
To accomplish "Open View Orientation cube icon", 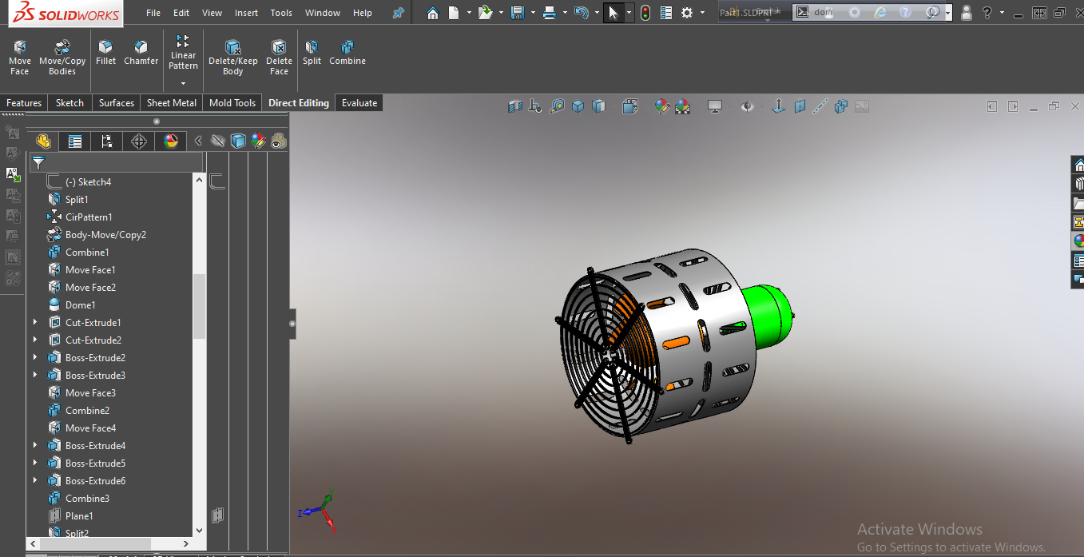I will pyautogui.click(x=630, y=106).
